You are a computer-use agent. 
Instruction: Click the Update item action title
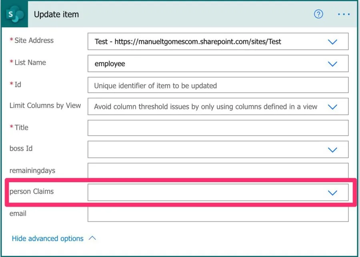click(56, 14)
